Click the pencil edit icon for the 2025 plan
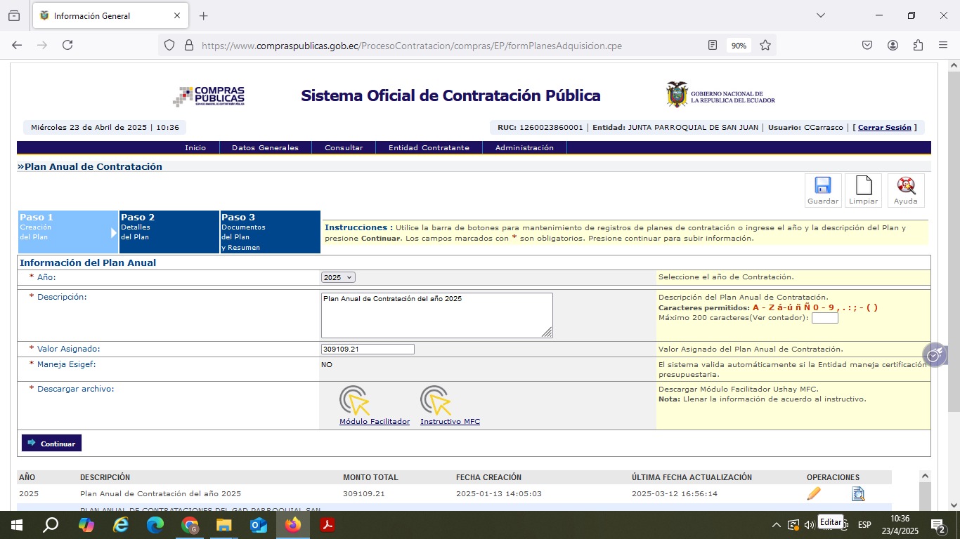Image resolution: width=960 pixels, height=539 pixels. point(814,493)
